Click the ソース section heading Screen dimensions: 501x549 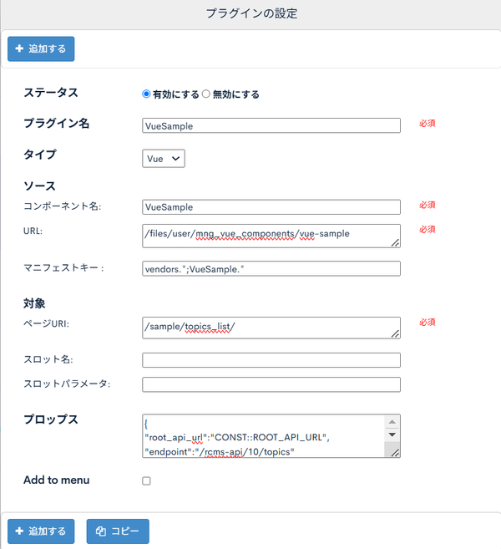tap(39, 186)
